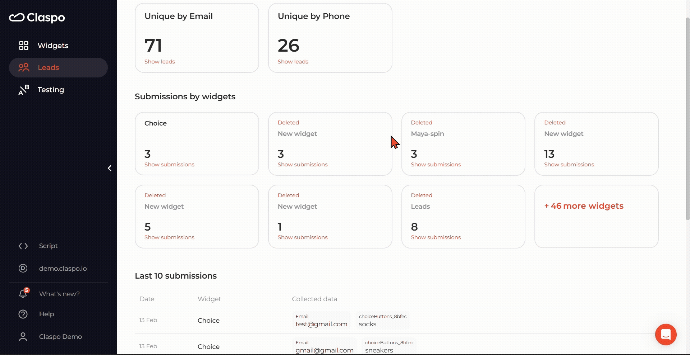Image resolution: width=690 pixels, height=355 pixels.
Task: Click the page vertical scrollbar
Action: (687, 118)
